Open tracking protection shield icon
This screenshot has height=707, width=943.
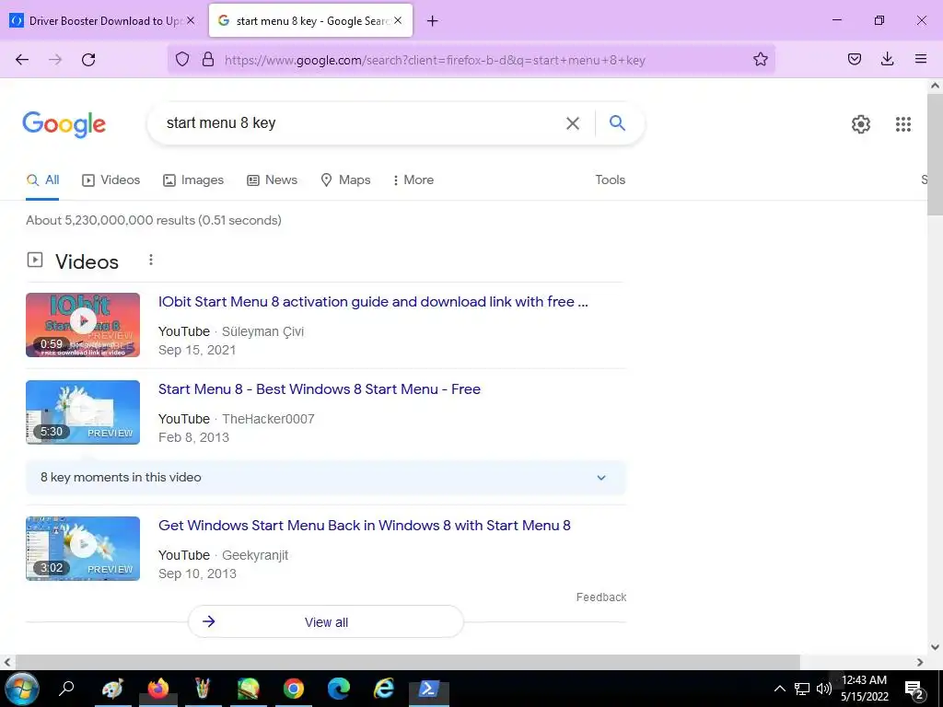[182, 59]
